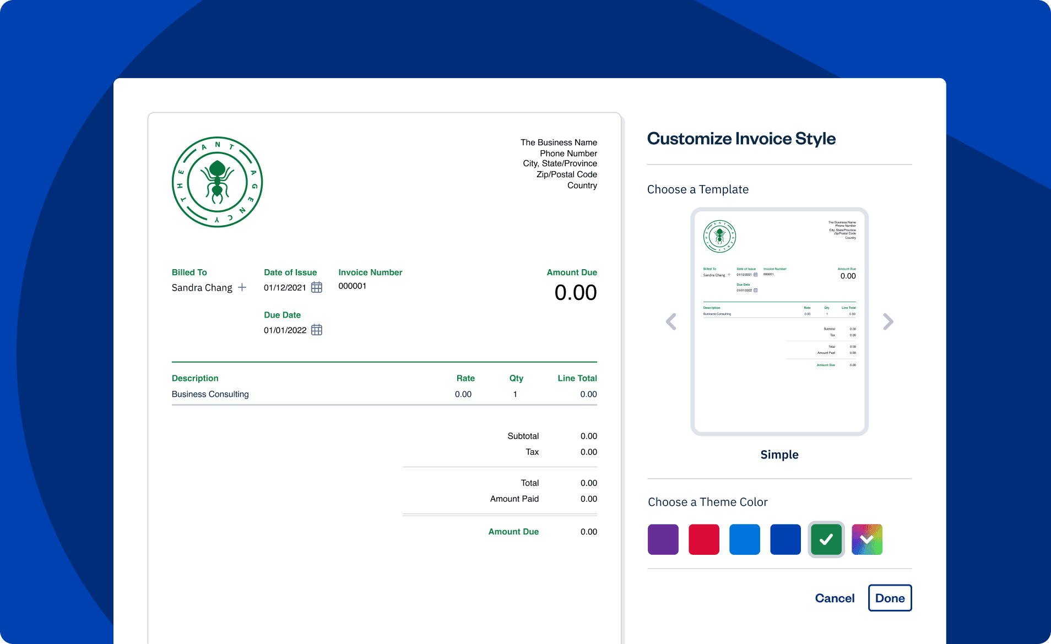The image size is (1051, 644).
Task: Open the rainbow custom color picker
Action: 866,539
